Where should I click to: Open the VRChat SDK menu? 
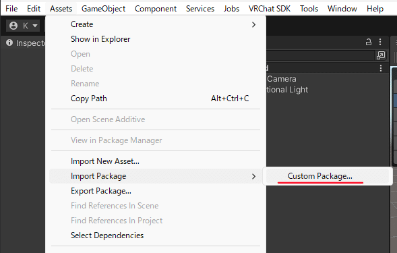(270, 9)
